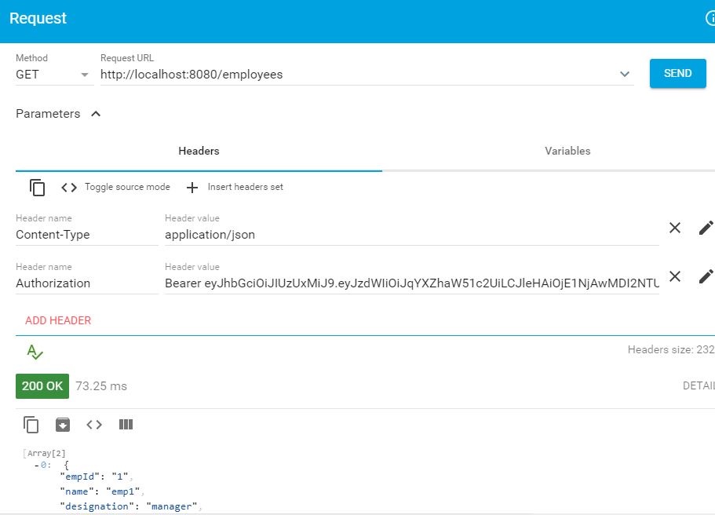
Task: Click the Bearer token header value
Action: click(x=412, y=283)
